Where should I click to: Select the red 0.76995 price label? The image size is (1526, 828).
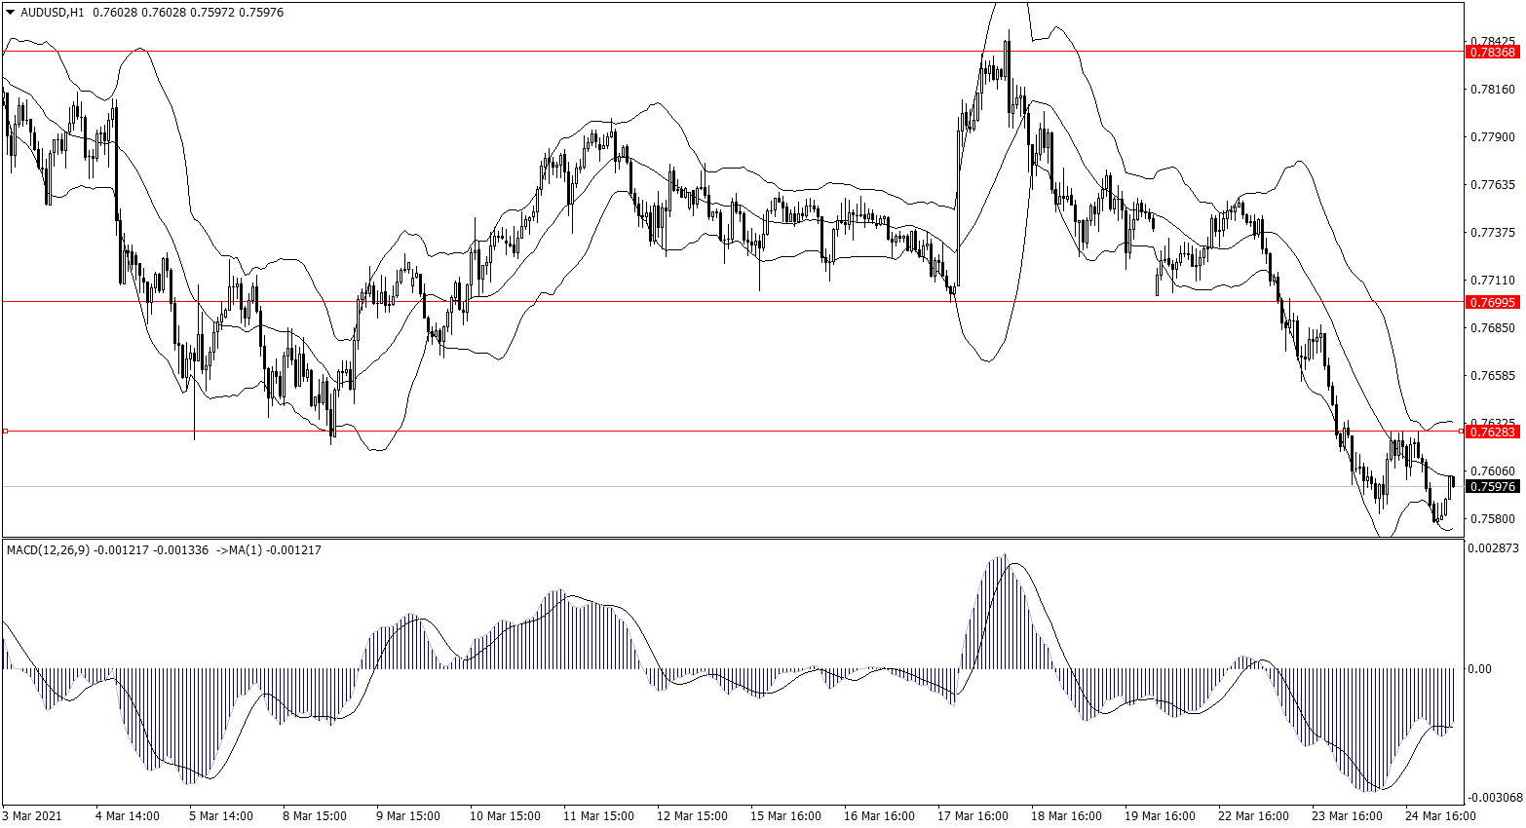tap(1493, 302)
